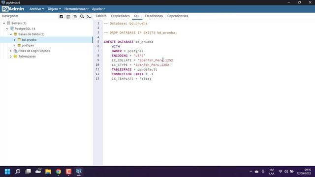Viewport: 315px width, 177px height.
Task: Click the LC_CTYPE line in SQL
Action: (141, 65)
